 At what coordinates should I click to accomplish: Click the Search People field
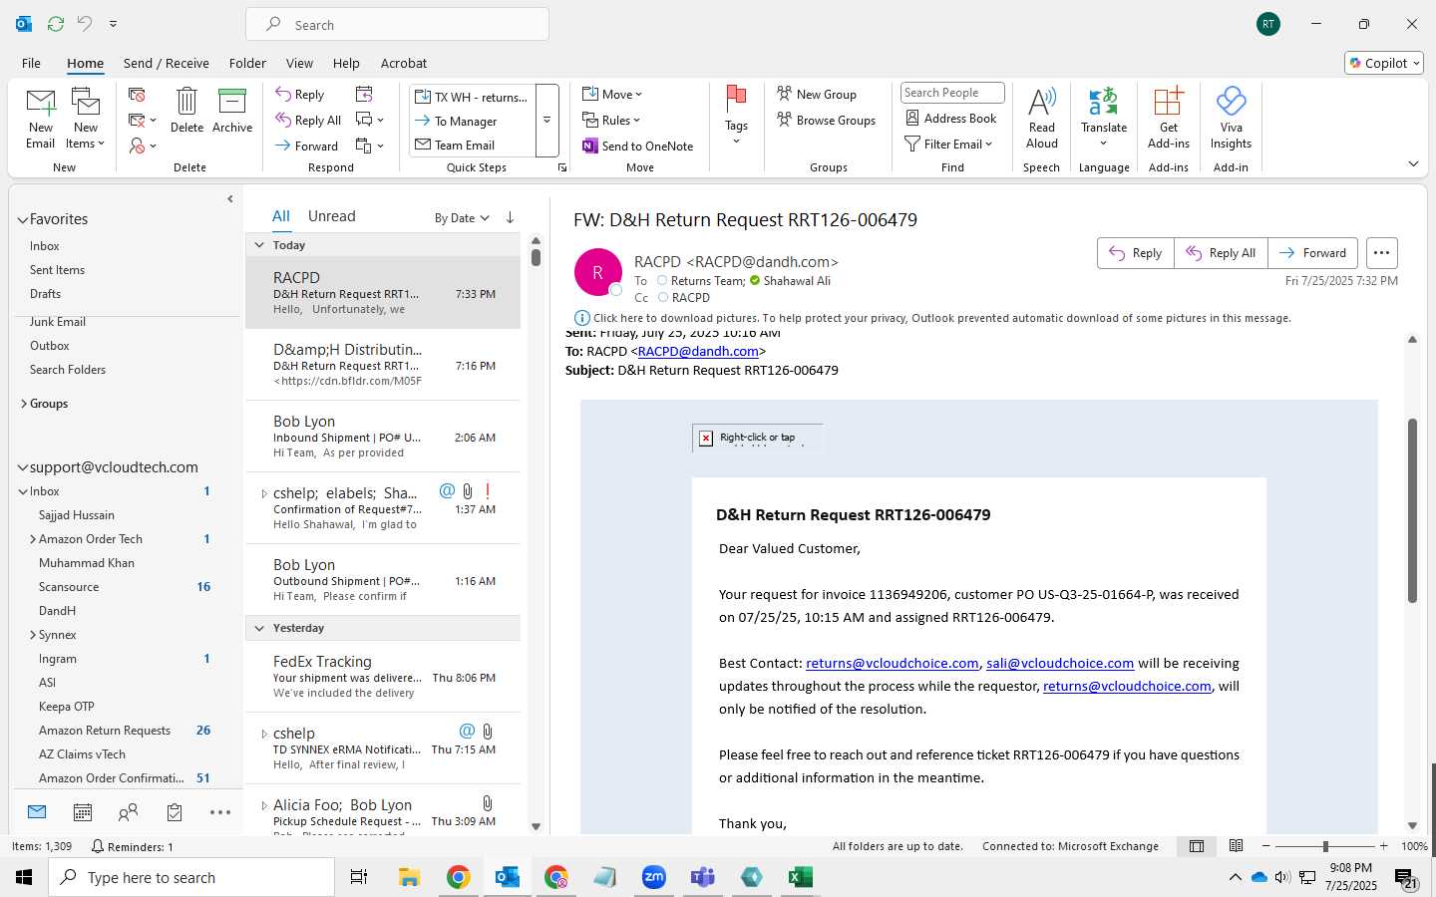click(x=952, y=93)
